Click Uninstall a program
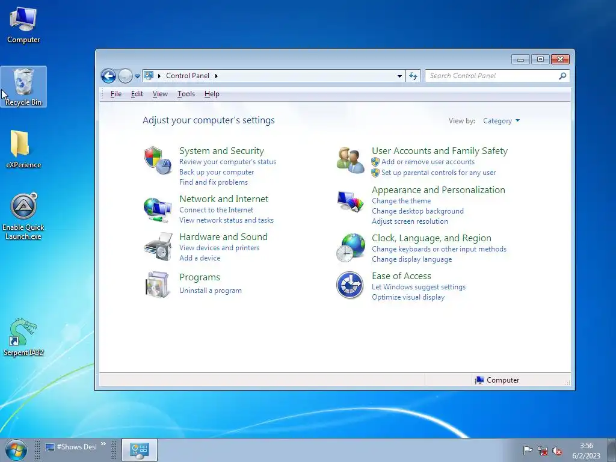This screenshot has width=616, height=462. [210, 291]
